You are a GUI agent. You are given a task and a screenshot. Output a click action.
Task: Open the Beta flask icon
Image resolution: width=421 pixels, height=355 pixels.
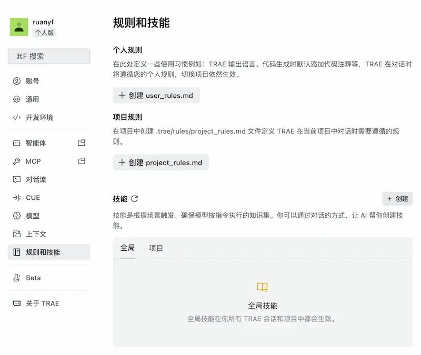pyautogui.click(x=17, y=278)
